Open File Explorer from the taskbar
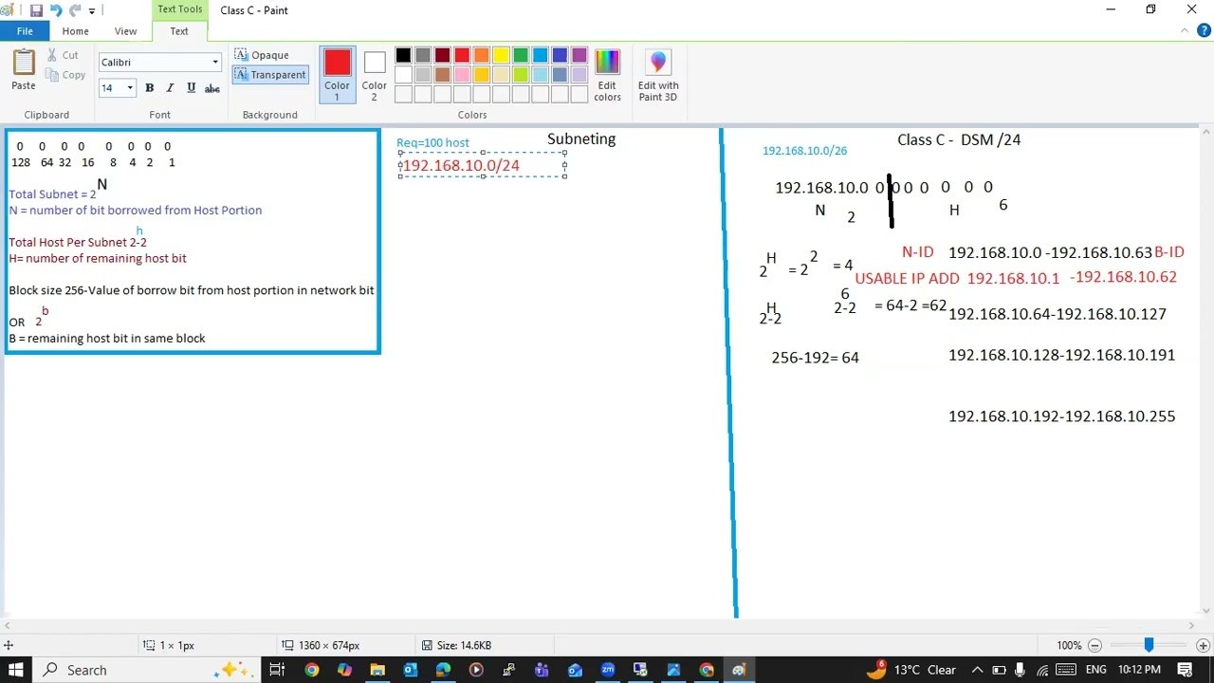The width and height of the screenshot is (1214, 683). point(377,670)
